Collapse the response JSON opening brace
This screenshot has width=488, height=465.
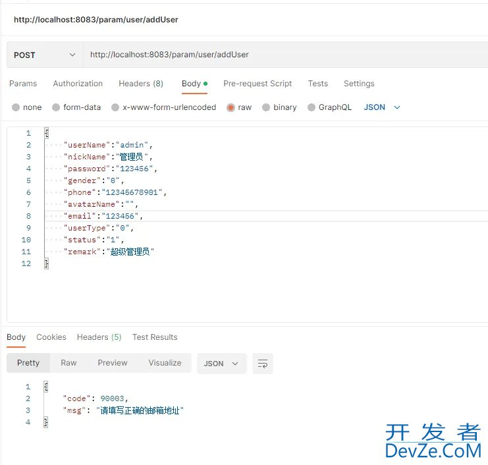[x=45, y=387]
